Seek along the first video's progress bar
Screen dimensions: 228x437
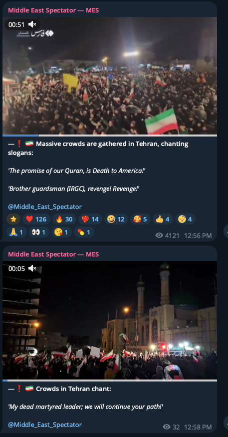point(110,135)
